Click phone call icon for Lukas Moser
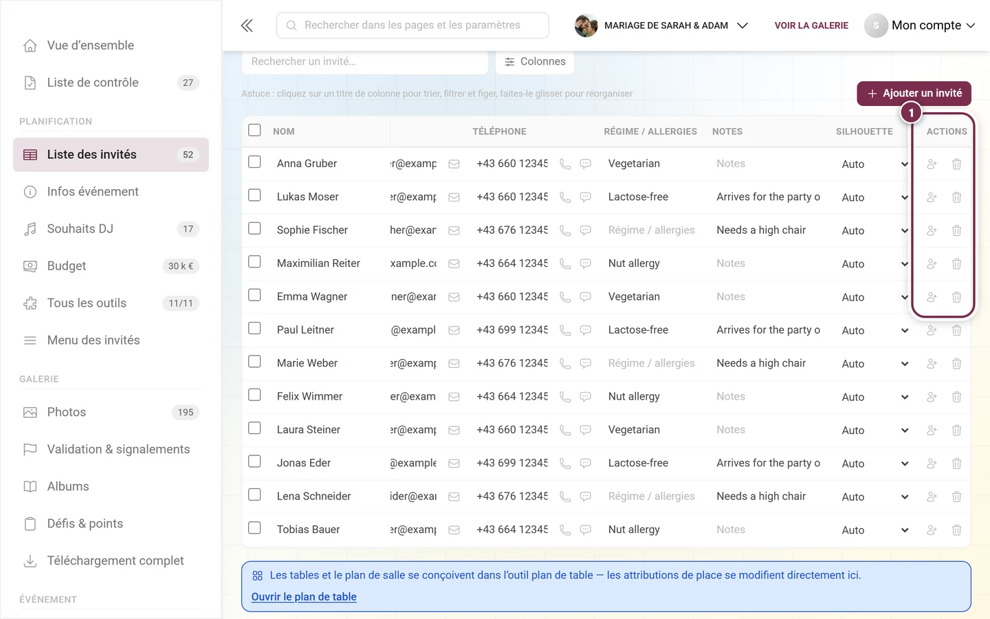The width and height of the screenshot is (990, 619). [565, 197]
